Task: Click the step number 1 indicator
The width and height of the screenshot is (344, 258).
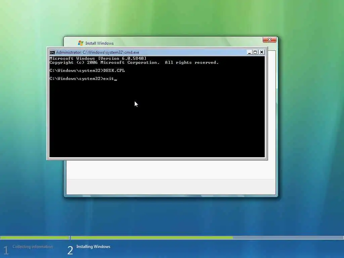Action: (x=6, y=250)
